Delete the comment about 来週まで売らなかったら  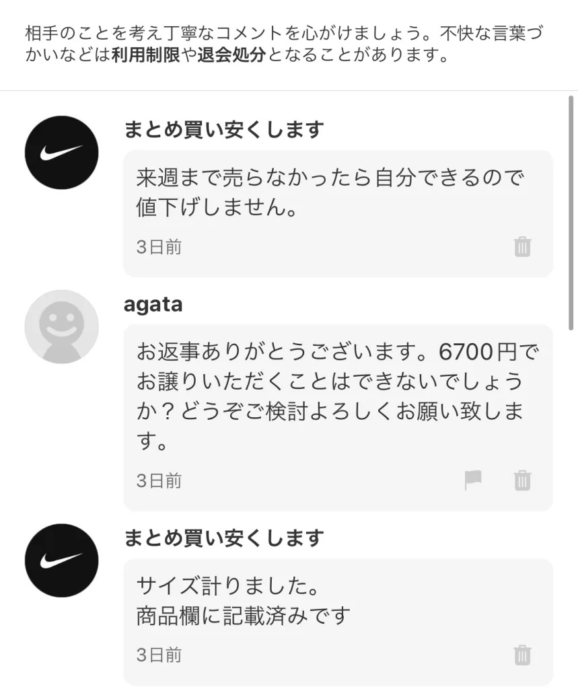click(x=522, y=247)
